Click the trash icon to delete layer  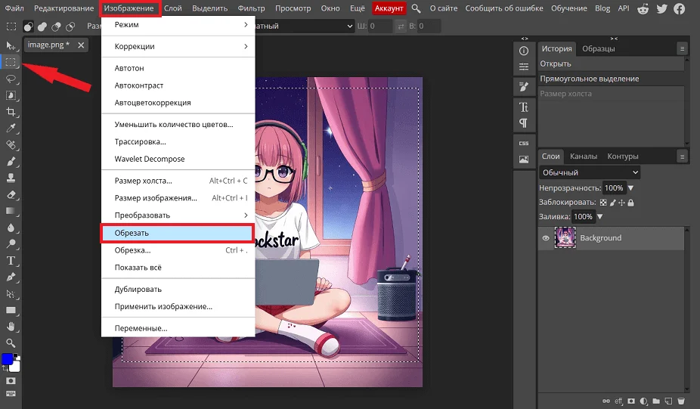coord(680,401)
